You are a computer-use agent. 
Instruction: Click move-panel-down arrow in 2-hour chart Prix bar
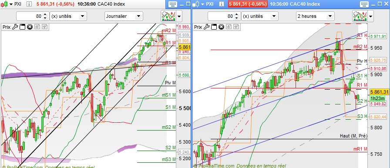coord(229,27)
